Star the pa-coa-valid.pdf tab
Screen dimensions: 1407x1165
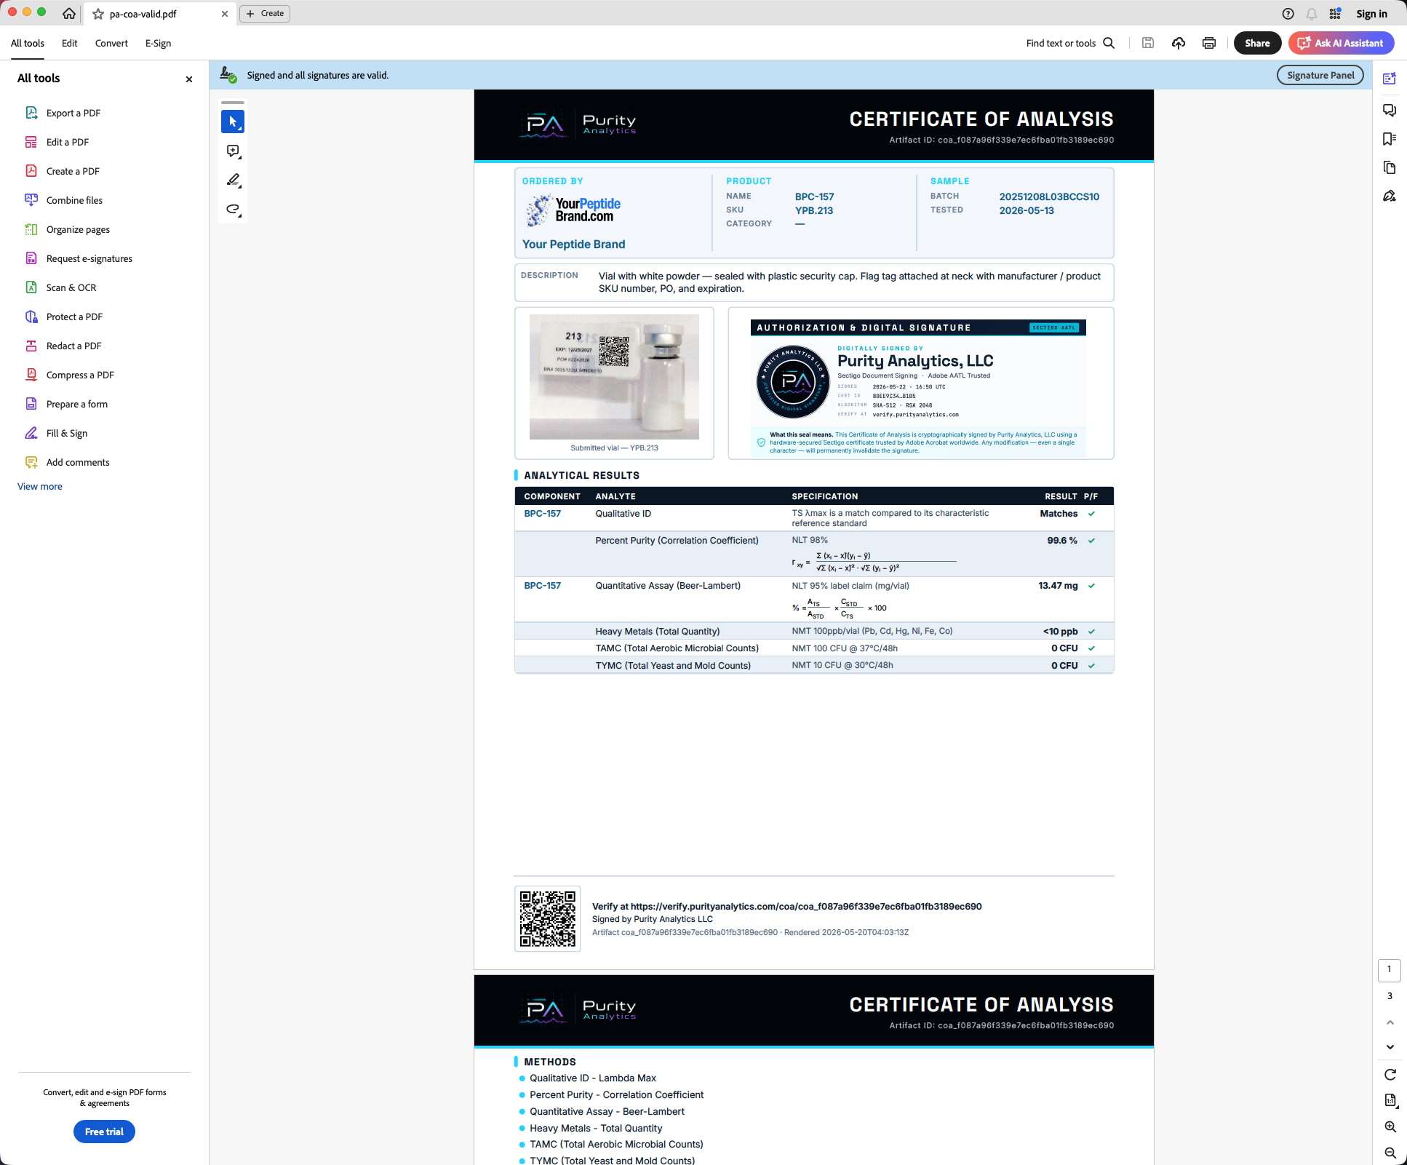click(98, 14)
